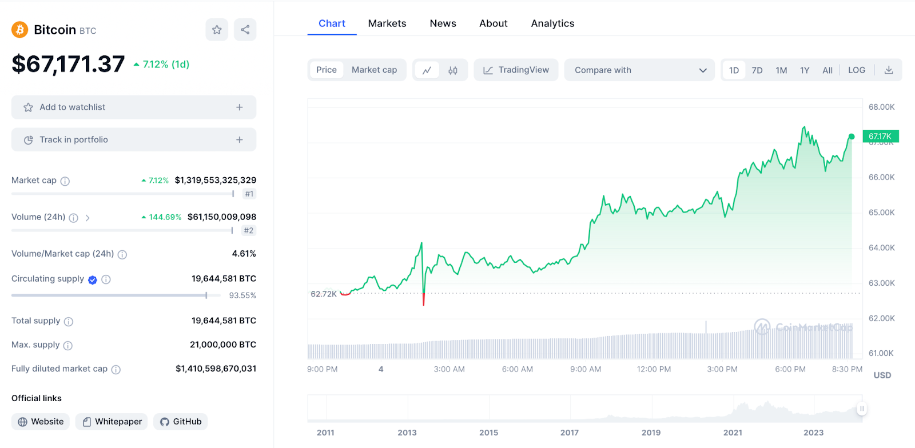Select the 1D time range
915x448 pixels.
click(734, 70)
